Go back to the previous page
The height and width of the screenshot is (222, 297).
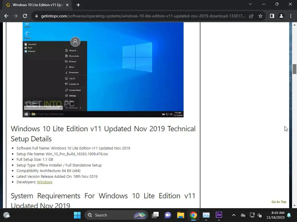click(6, 16)
